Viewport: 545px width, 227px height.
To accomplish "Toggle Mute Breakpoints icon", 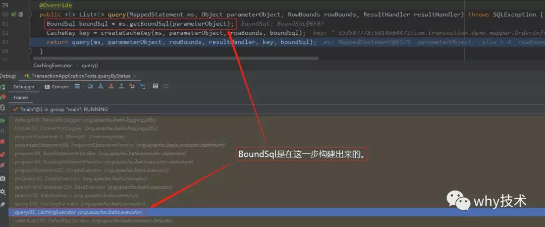I will tap(3, 165).
